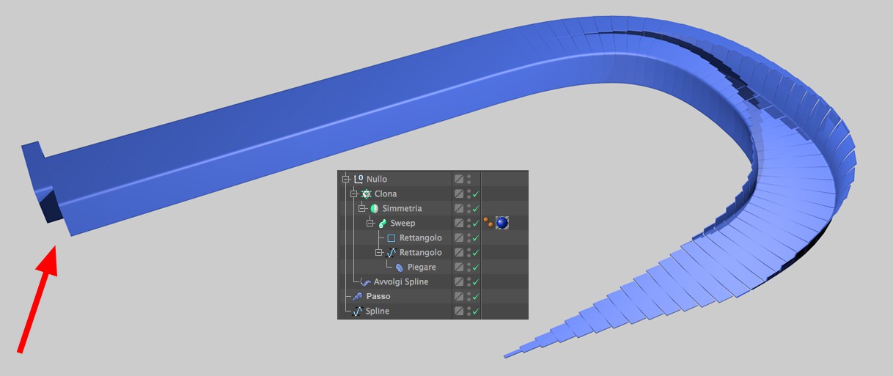Disable the green check on Clona
Screen dimensions: 893x376
(x=476, y=194)
